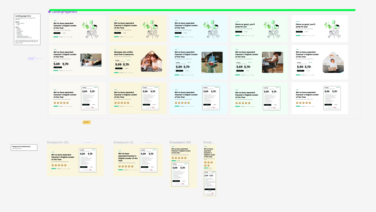
Task: Click black button under rates in couch photo hero
Action: (58, 67)
